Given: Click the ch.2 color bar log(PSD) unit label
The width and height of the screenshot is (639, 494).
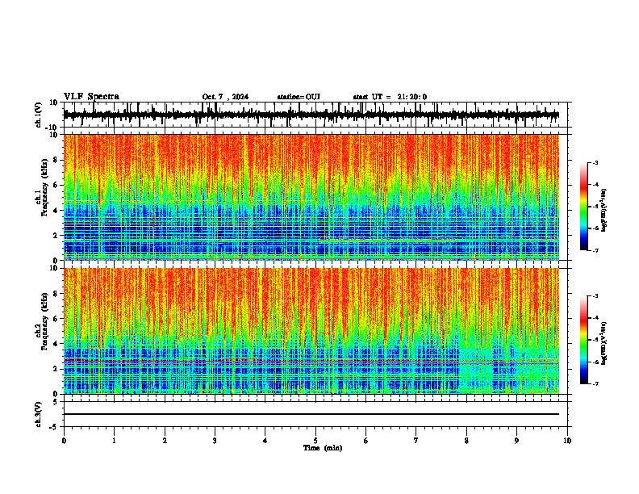Looking at the screenshot, I should pyautogui.click(x=604, y=344).
